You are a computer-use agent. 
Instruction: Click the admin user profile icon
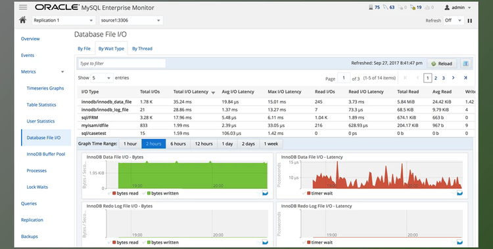(447, 7)
